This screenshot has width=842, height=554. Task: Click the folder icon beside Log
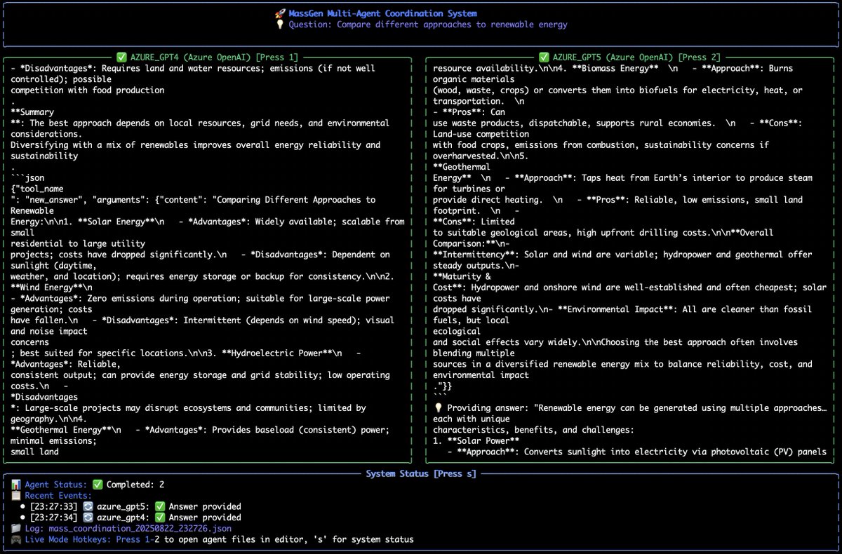point(16,528)
